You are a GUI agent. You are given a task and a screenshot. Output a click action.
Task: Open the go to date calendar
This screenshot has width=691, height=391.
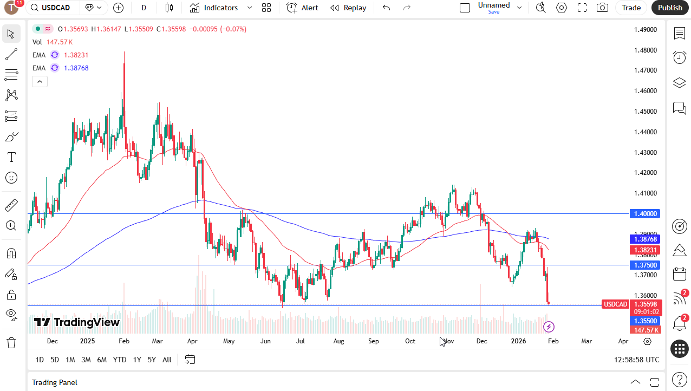(x=190, y=359)
